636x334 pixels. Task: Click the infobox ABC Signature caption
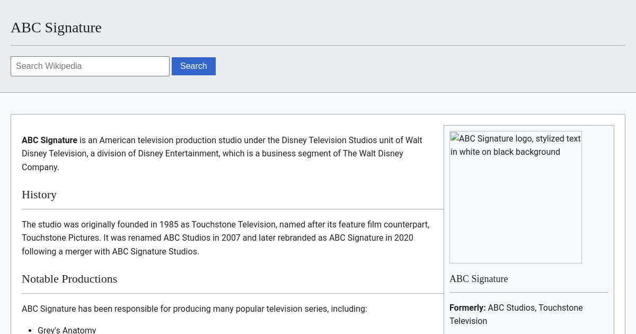point(479,279)
